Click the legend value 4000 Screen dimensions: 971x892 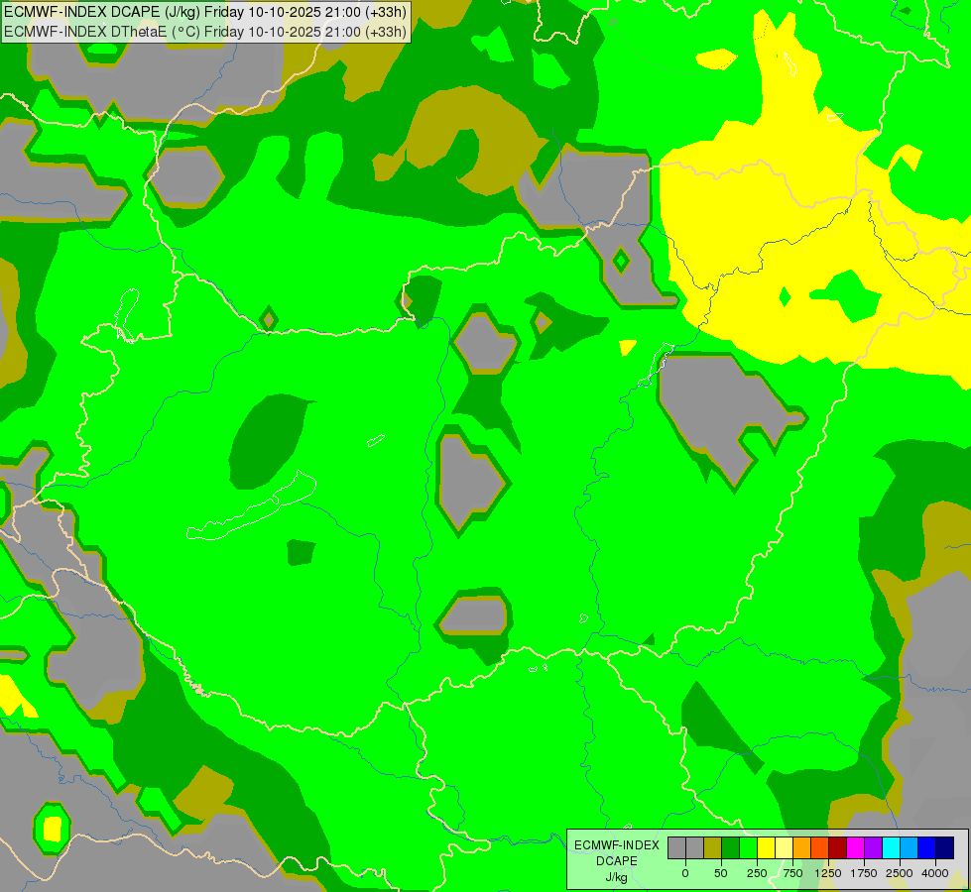[935, 873]
